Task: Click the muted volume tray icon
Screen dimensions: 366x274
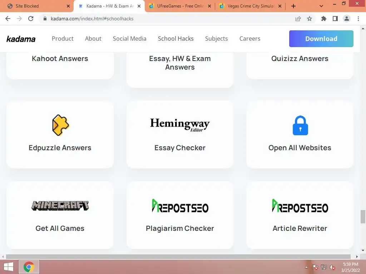Action: 332,267
